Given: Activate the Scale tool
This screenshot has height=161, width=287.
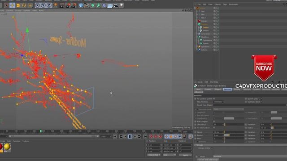Looking at the screenshot, I should coord(18,5).
